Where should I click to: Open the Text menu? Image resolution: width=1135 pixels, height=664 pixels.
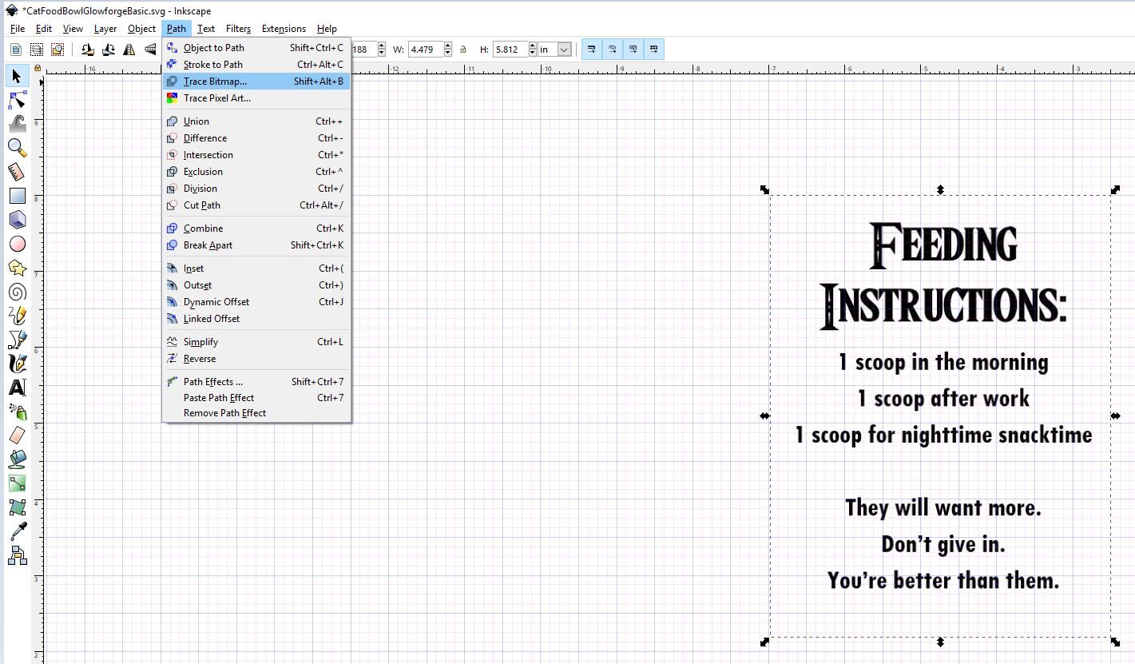point(206,29)
